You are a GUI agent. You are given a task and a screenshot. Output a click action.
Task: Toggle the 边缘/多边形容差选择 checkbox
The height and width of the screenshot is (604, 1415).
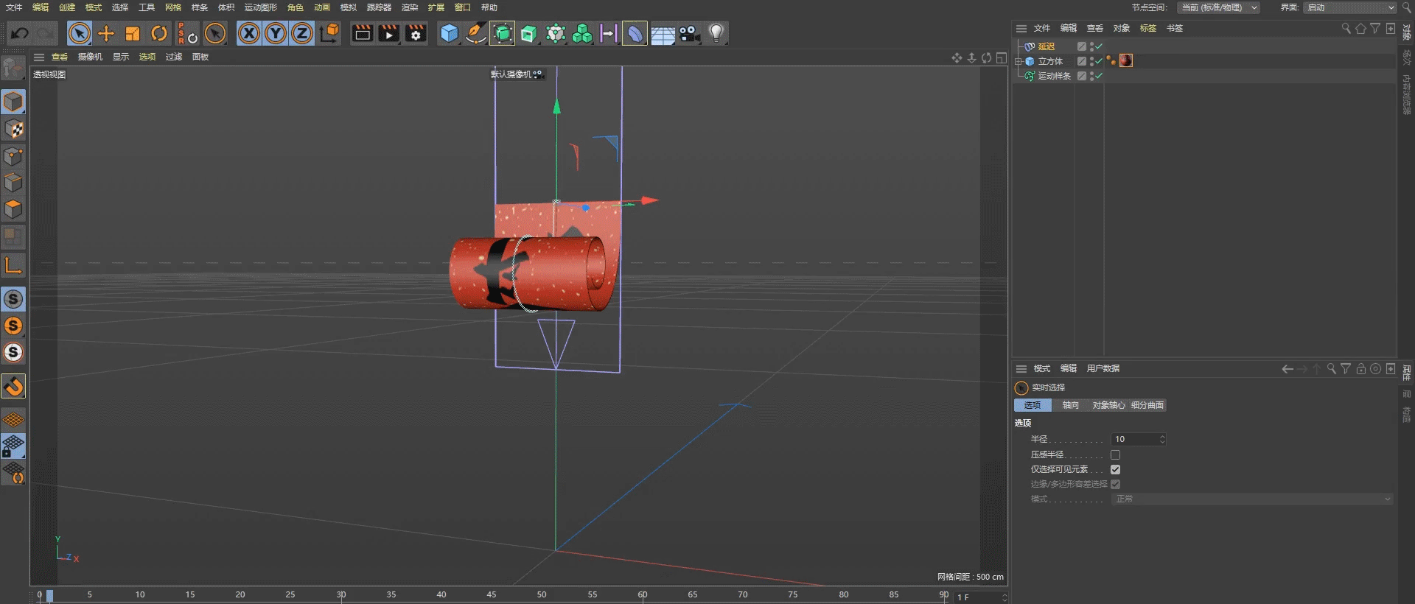pyautogui.click(x=1116, y=484)
